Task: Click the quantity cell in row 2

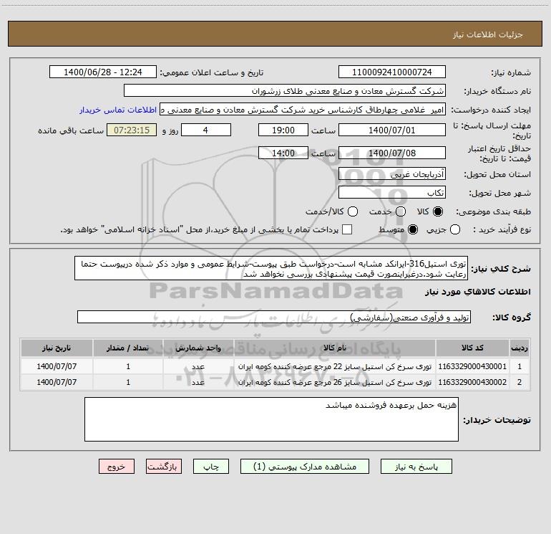Action: 128,382
